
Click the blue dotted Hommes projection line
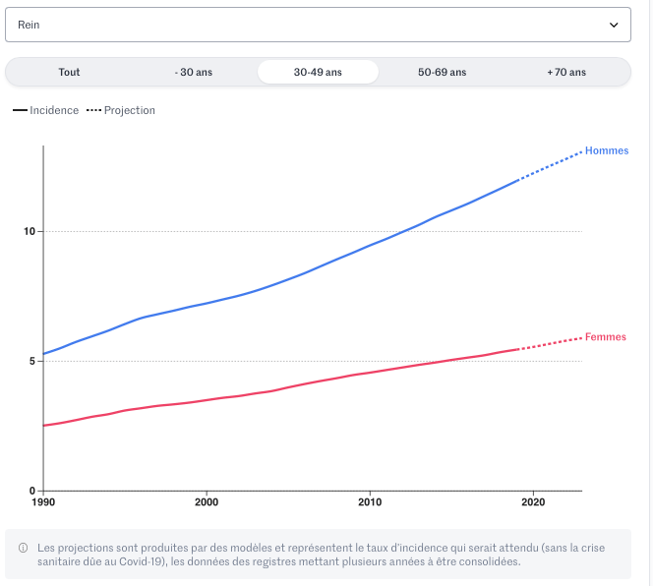coord(551,165)
